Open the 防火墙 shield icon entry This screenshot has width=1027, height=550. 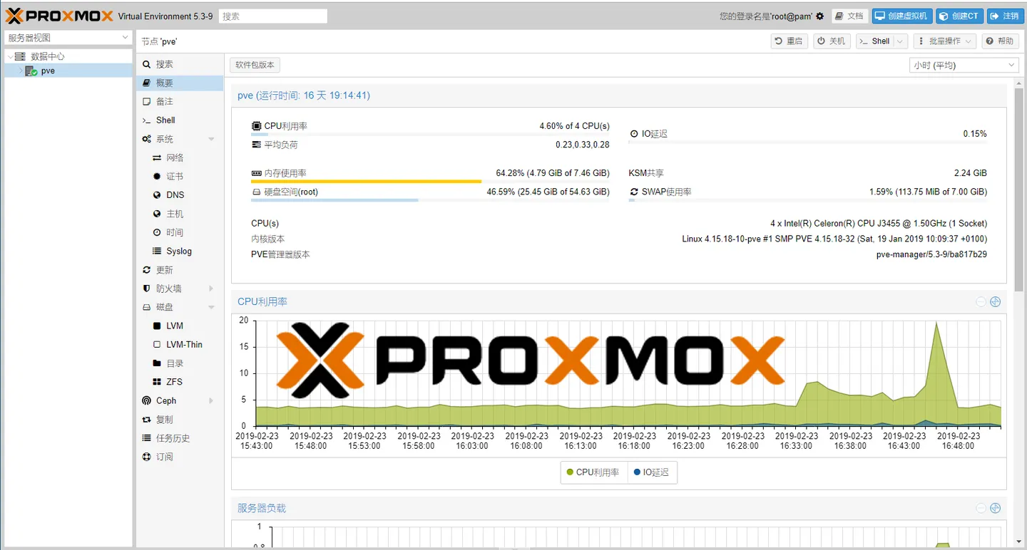[146, 289]
